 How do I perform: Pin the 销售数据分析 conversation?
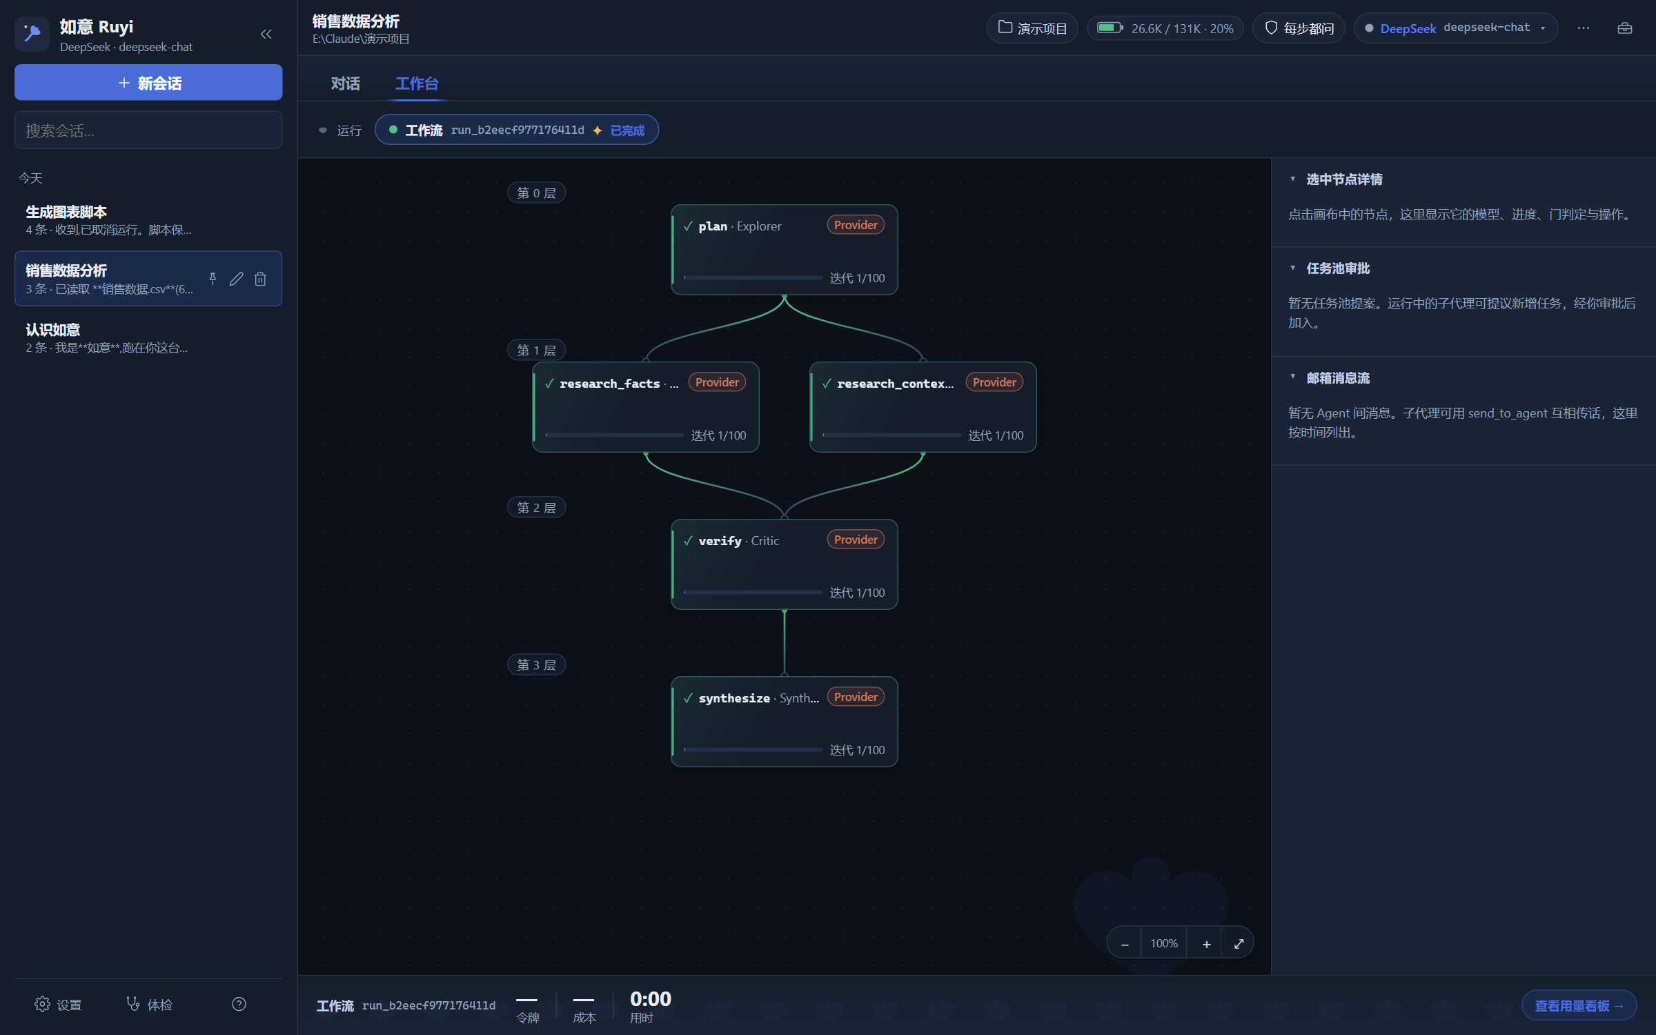pyautogui.click(x=213, y=279)
